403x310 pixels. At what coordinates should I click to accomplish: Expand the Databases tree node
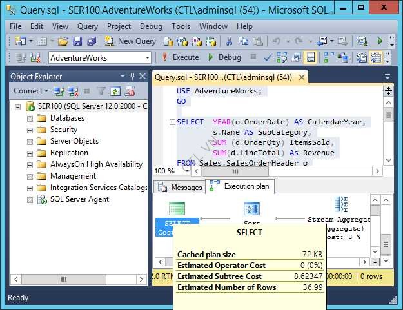[x=30, y=119]
